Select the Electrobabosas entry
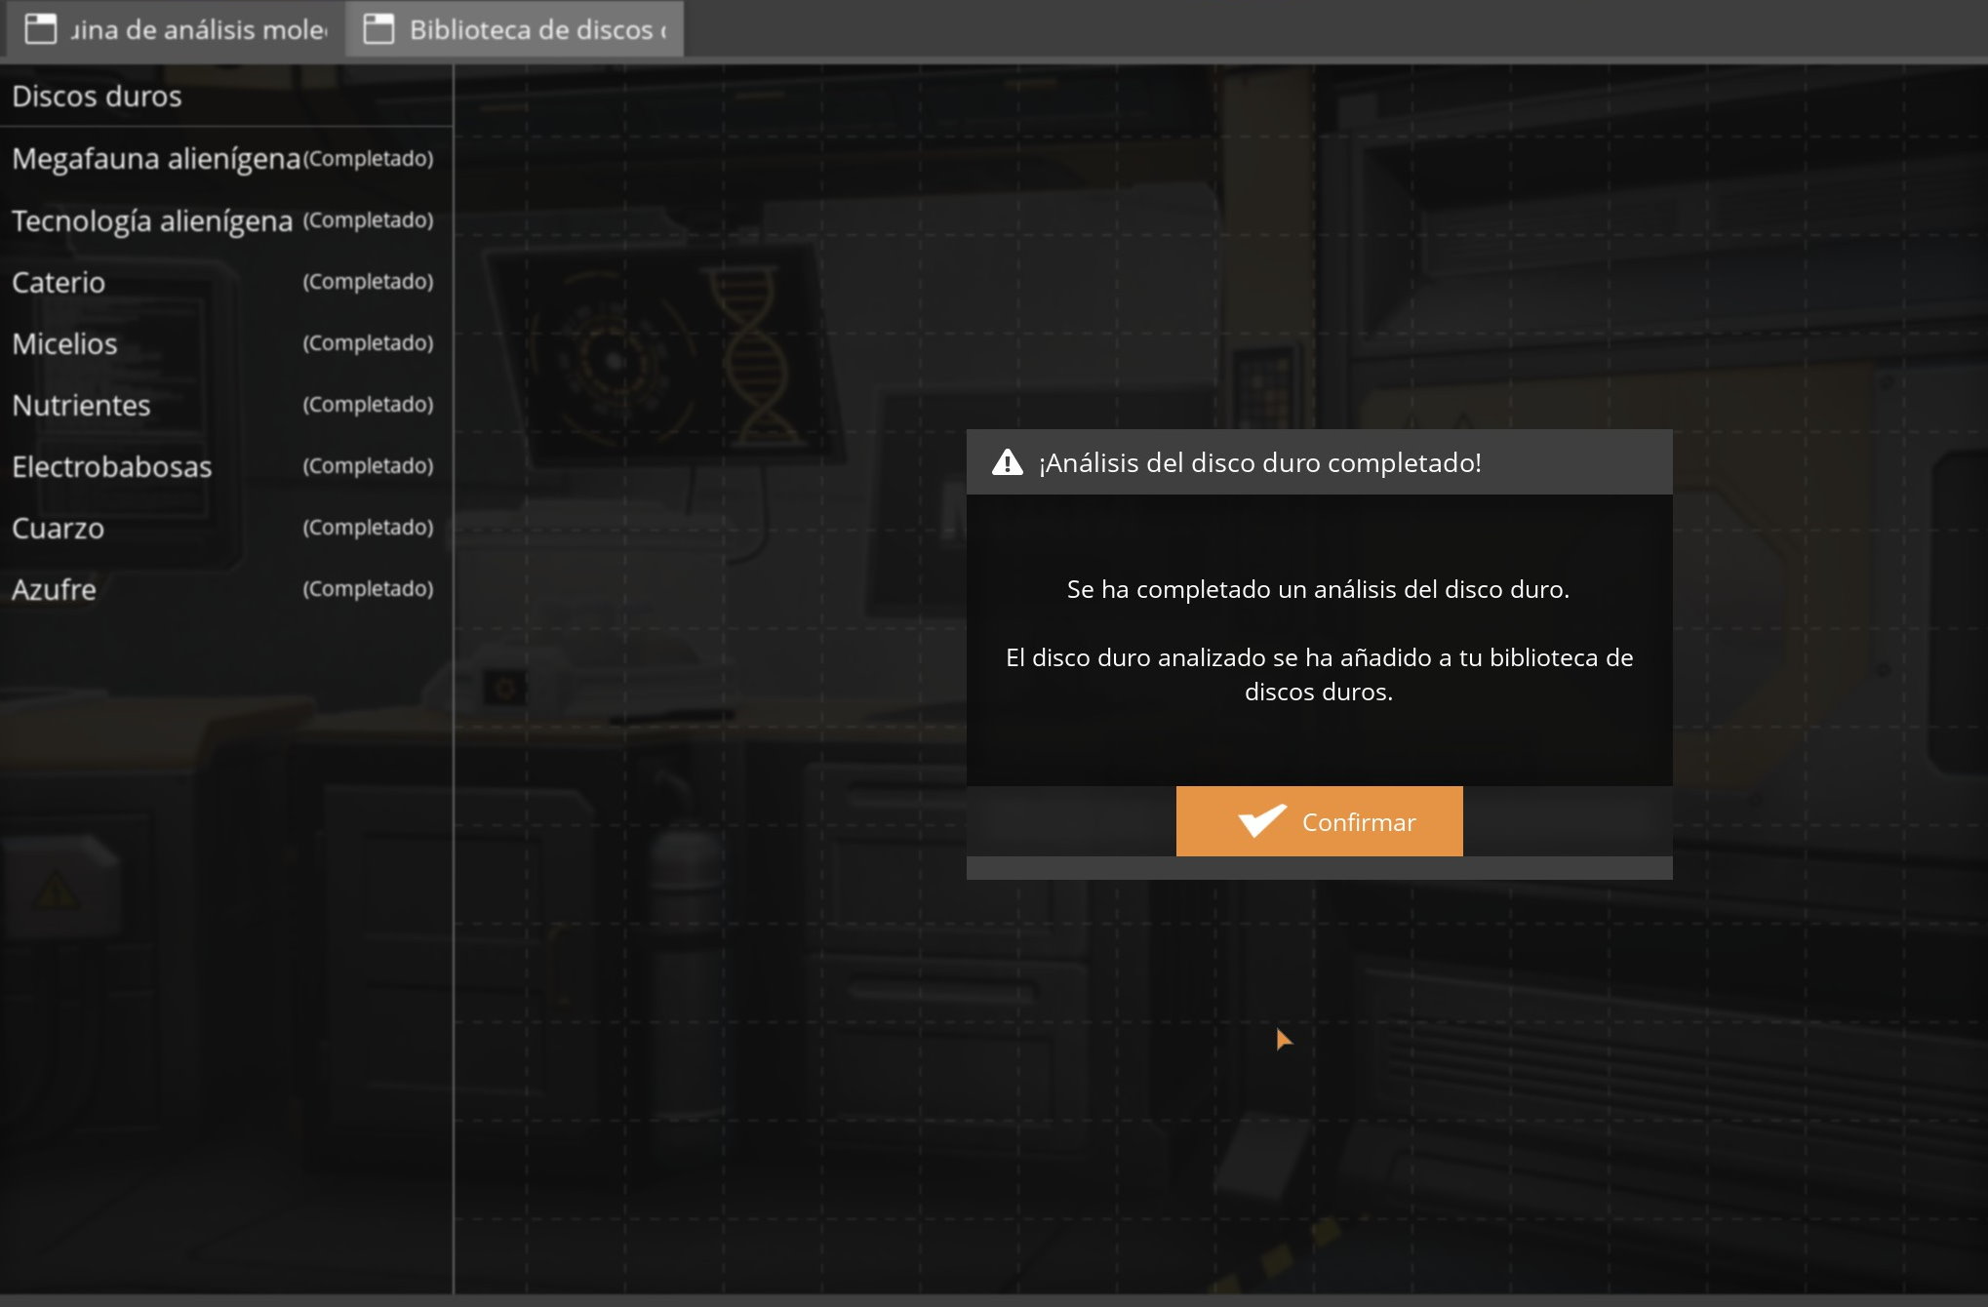The width and height of the screenshot is (1988, 1307). point(111,466)
